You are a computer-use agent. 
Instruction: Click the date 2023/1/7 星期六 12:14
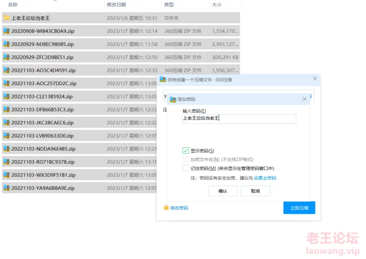click(x=132, y=31)
